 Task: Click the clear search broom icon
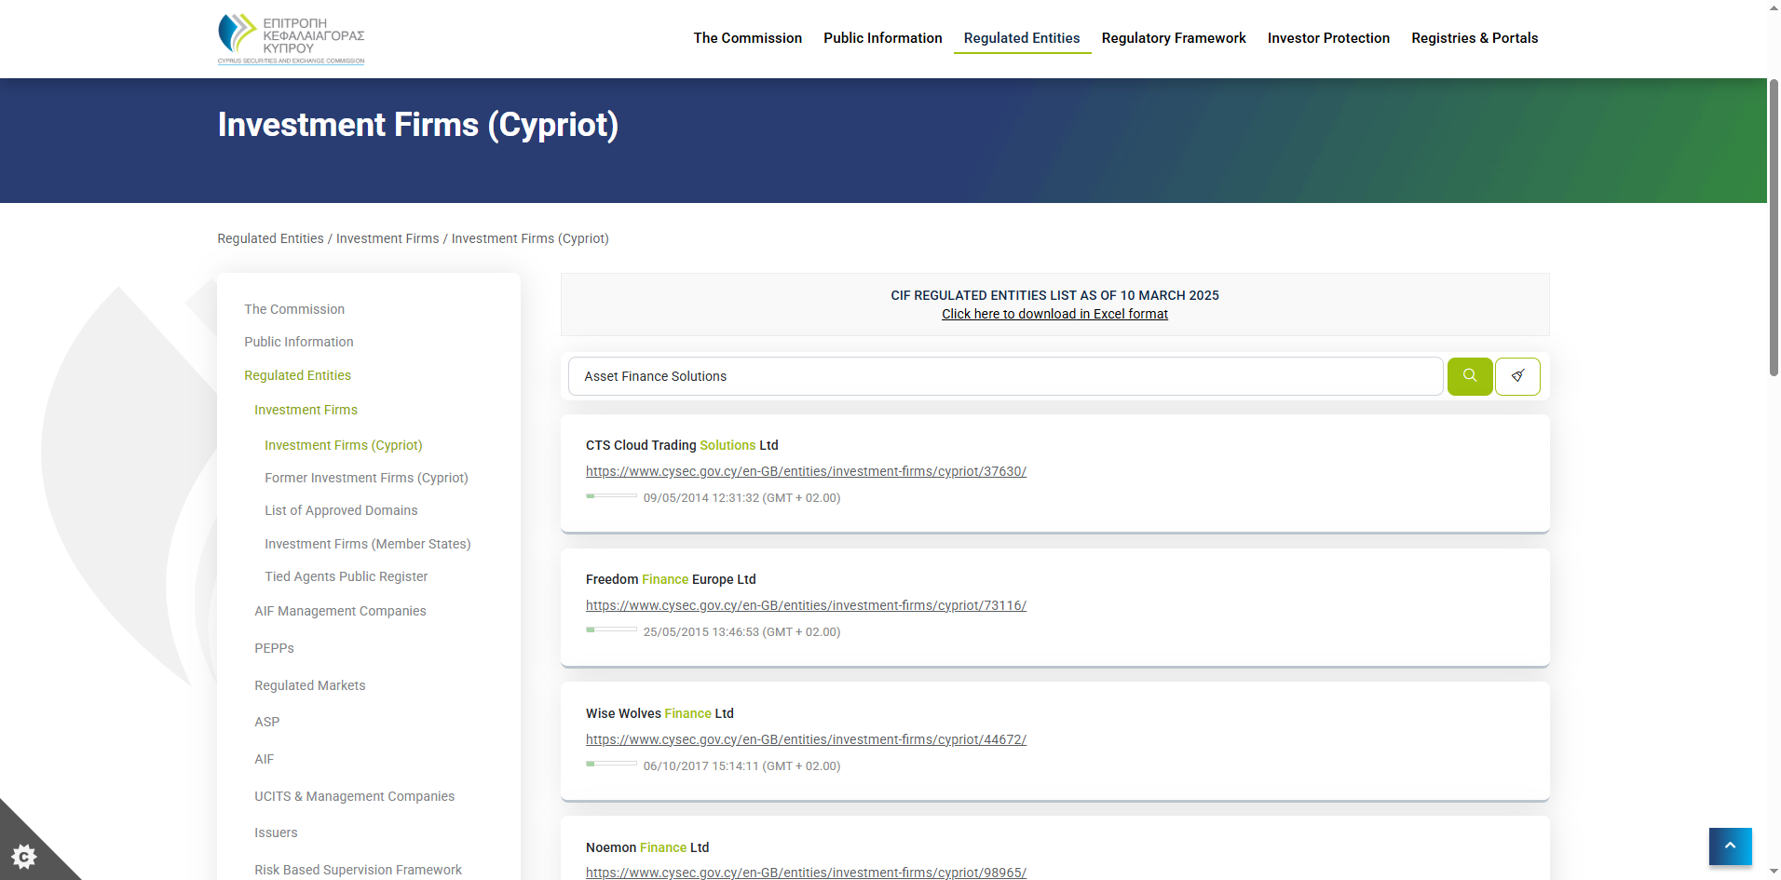point(1516,376)
